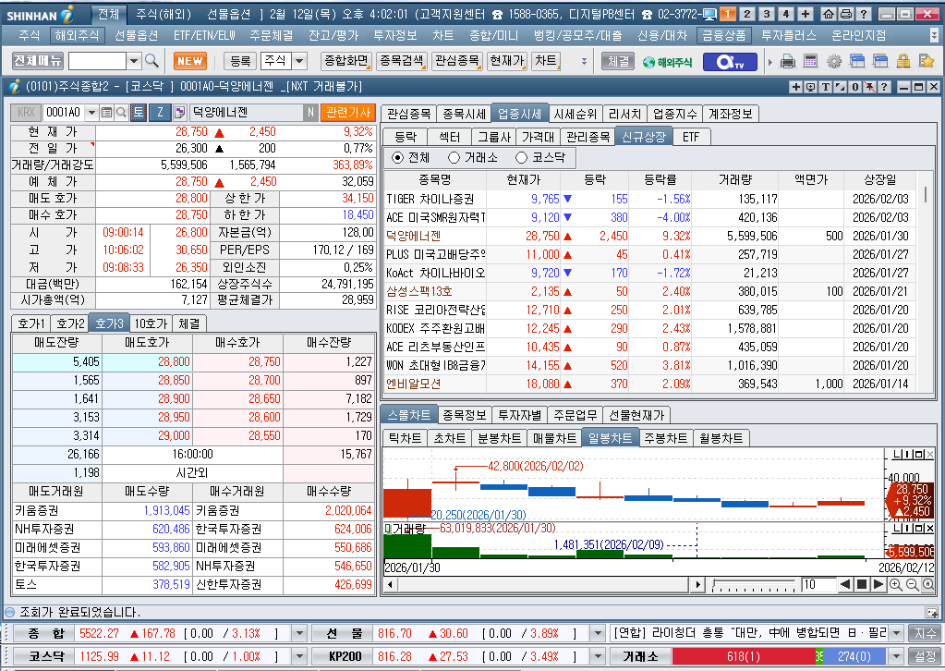
Task: Switch to the ETF sub-tab
Action: 691,137
